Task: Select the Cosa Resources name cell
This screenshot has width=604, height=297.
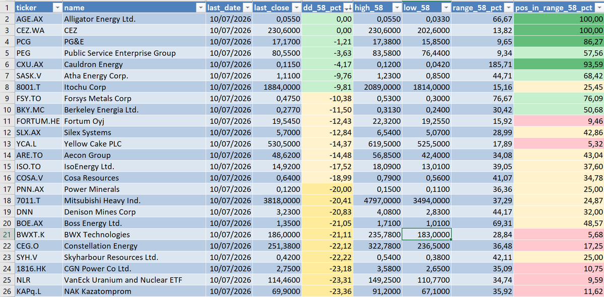Action: (x=134, y=178)
